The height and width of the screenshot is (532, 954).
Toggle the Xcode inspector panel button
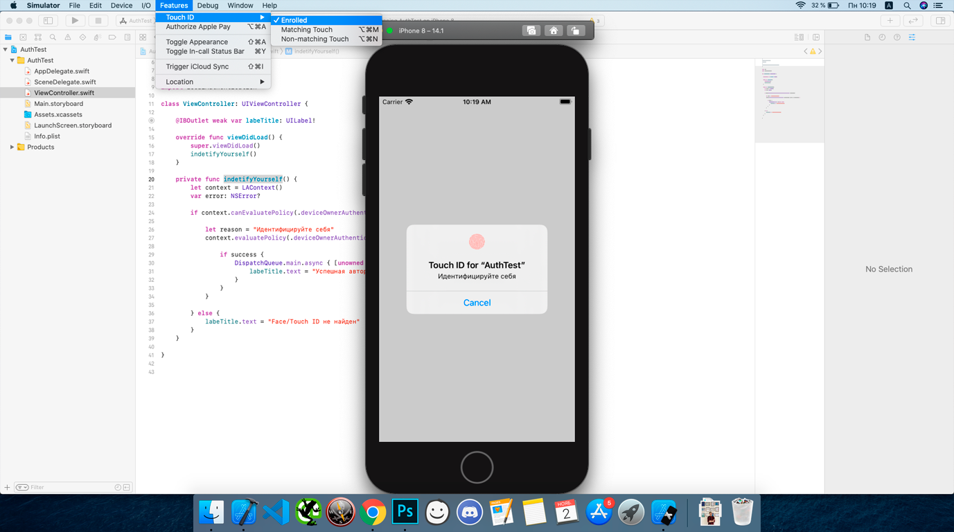click(x=940, y=21)
